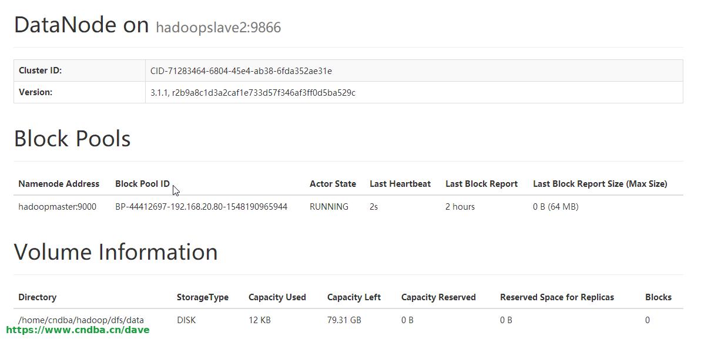Click the Reserved Space for Replicas header
Image resolution: width=701 pixels, height=339 pixels.
click(557, 297)
